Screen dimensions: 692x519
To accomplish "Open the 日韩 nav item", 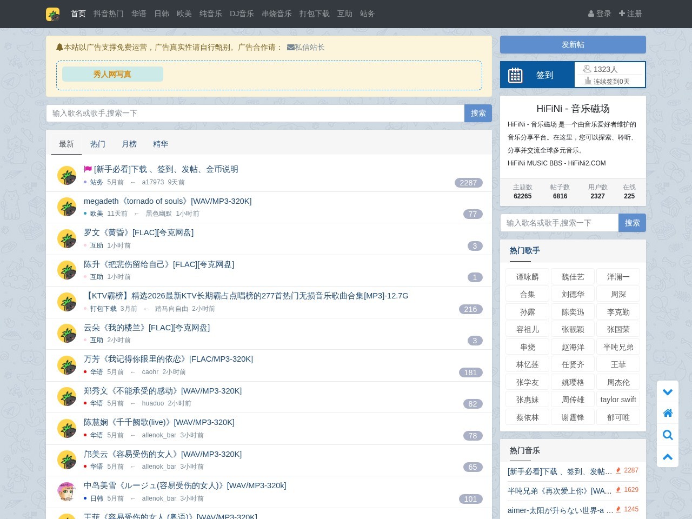I will point(162,14).
